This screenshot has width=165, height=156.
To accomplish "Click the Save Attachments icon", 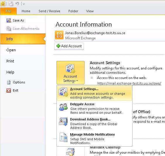I will (9, 29).
